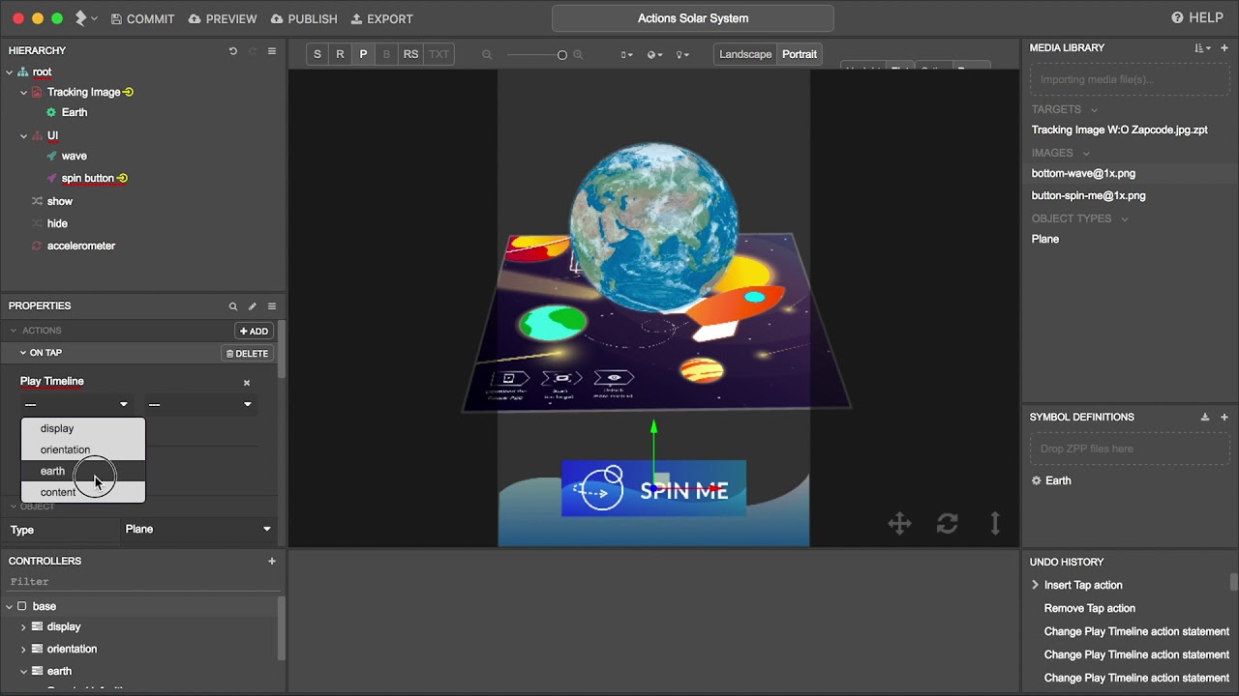
Task: Open the HELP menu
Action: coord(1197,17)
